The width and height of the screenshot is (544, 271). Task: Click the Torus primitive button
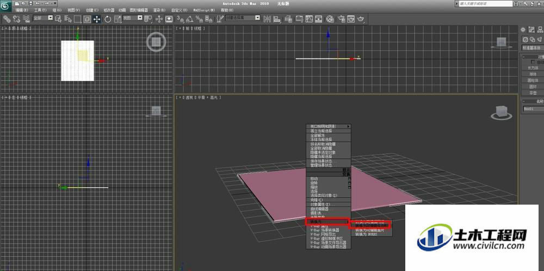tap(533, 87)
